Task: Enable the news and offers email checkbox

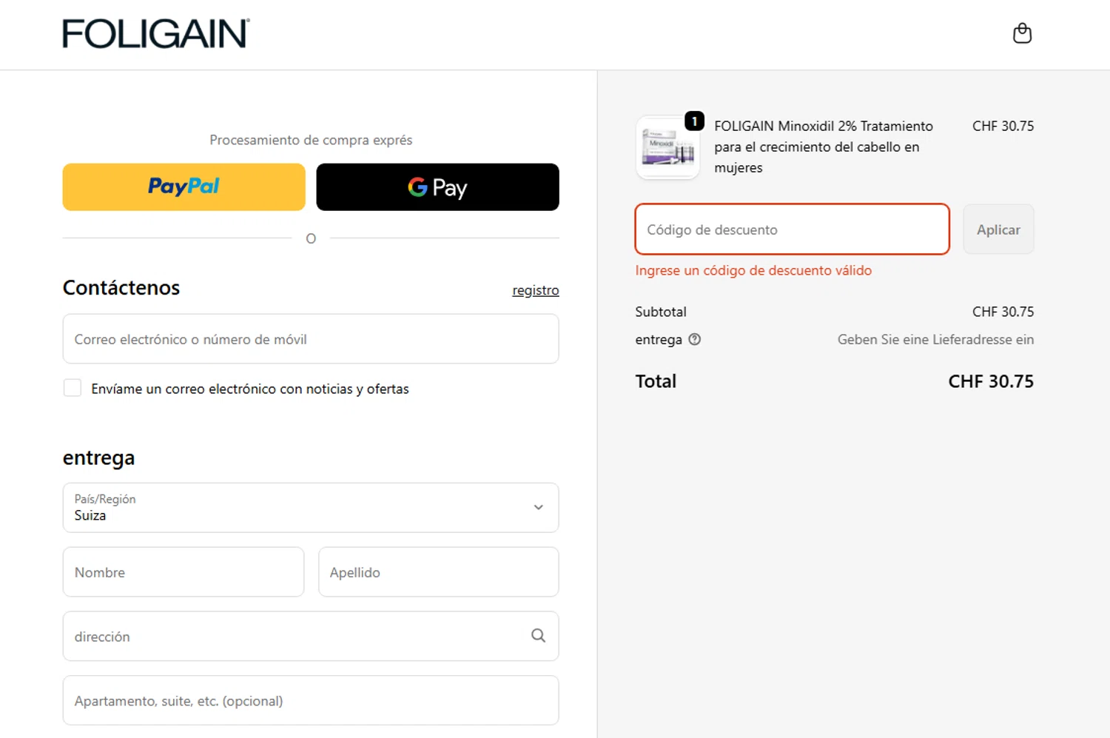Action: 73,388
